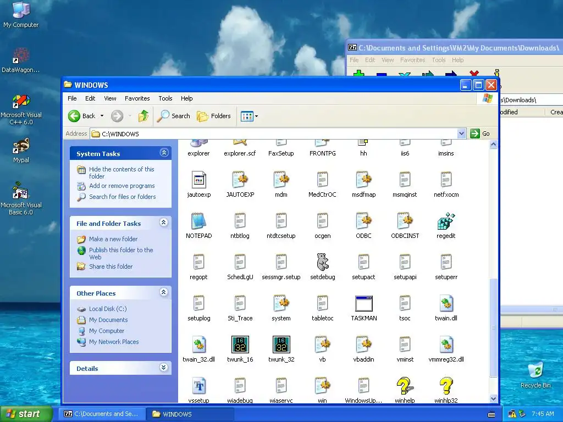Toggle the Folders pane button
This screenshot has height=422, width=563.
[x=214, y=116]
